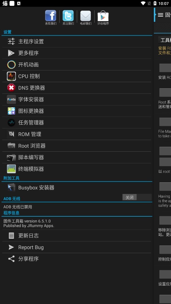Select 更多程序 menu entry
Viewport: 171px width, 304px height.
click(x=77, y=53)
